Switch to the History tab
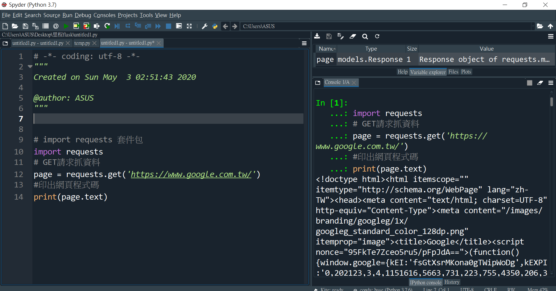 tap(451, 282)
